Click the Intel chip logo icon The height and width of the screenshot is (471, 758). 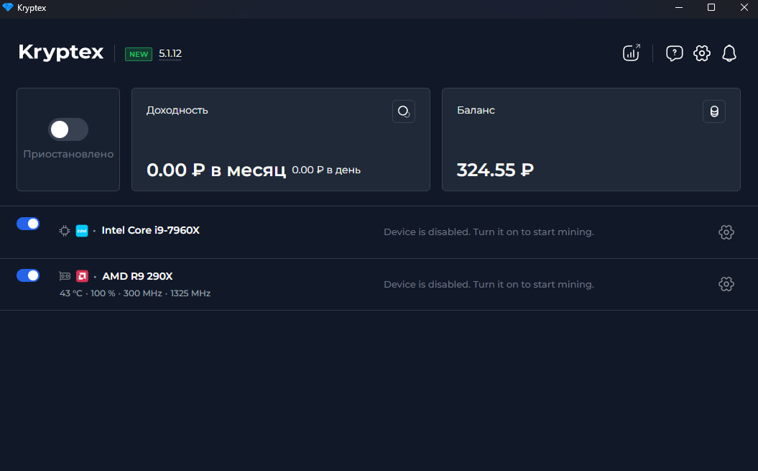pyautogui.click(x=82, y=231)
